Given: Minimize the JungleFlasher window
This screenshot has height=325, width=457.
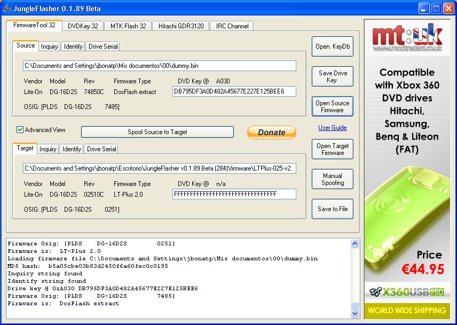Looking at the screenshot, I should tap(424, 9).
